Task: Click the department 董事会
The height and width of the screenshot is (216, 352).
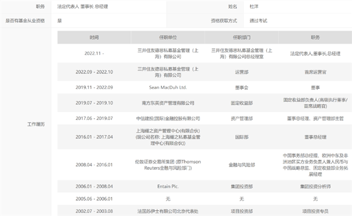Action: coord(242,87)
